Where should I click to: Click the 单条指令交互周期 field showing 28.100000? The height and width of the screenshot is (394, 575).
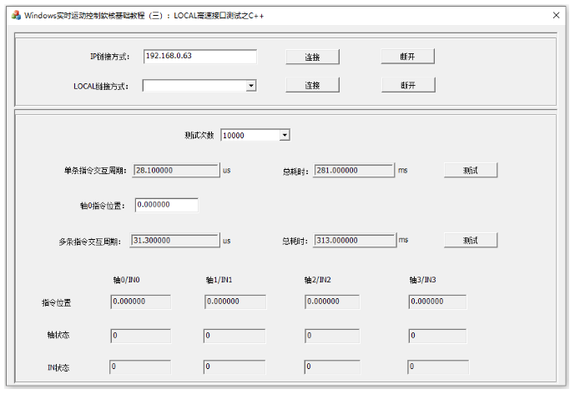click(176, 170)
